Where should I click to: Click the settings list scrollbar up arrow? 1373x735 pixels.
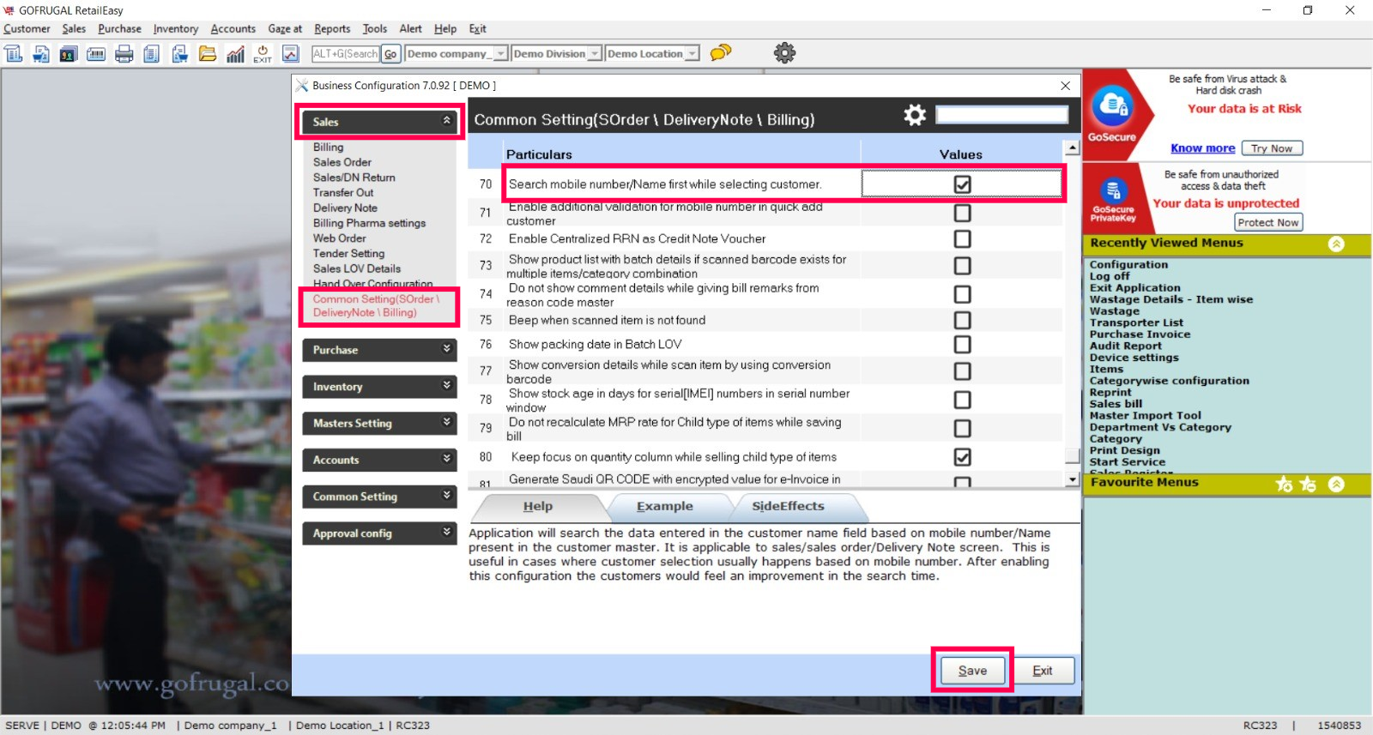(x=1072, y=148)
